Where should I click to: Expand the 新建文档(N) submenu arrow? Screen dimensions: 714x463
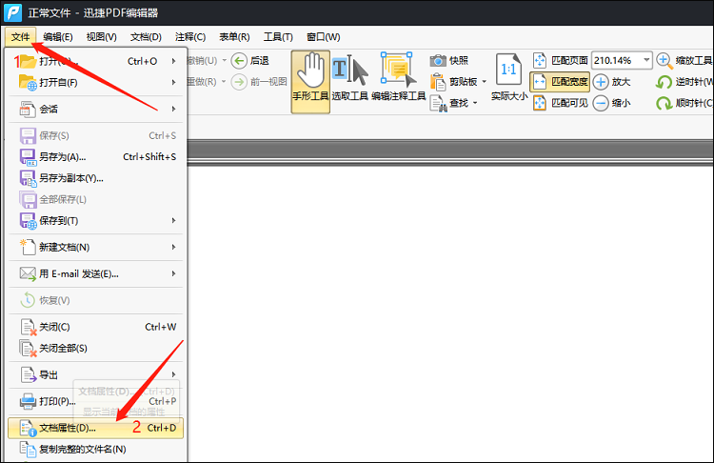tap(173, 247)
